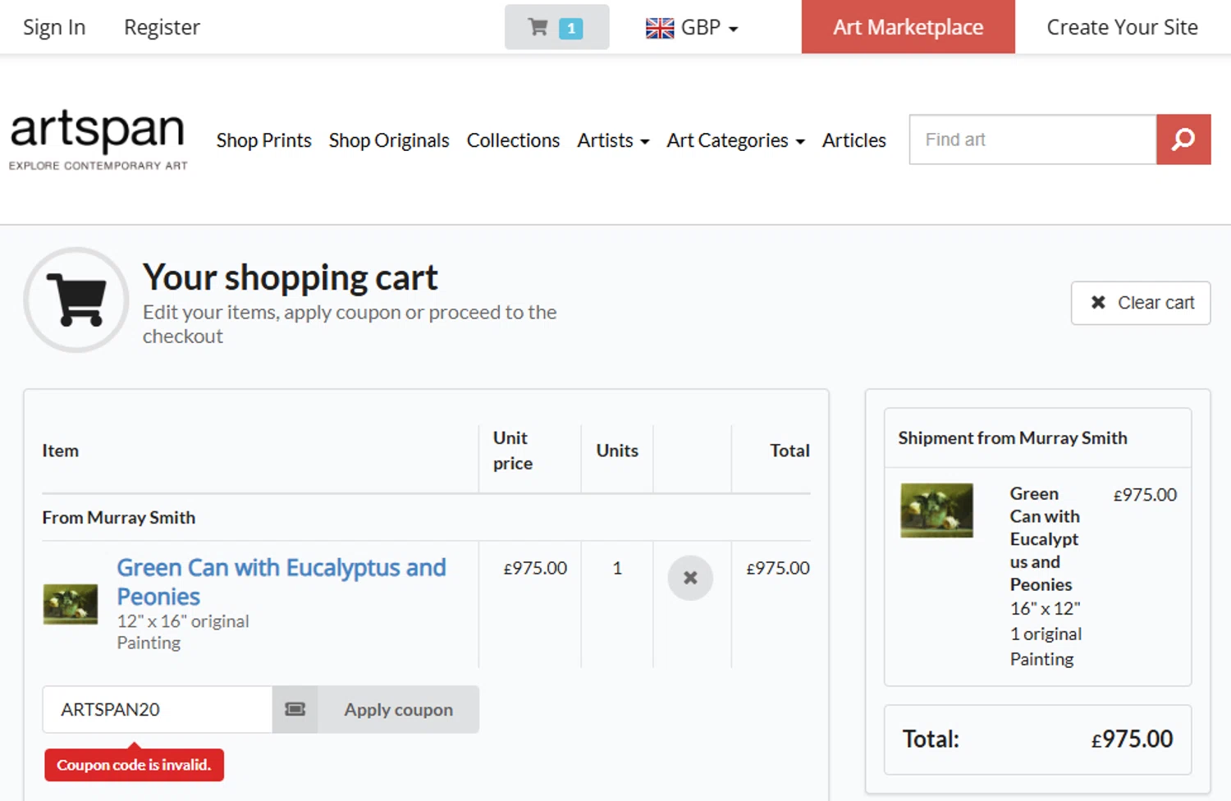Click the Sign In link

click(54, 27)
